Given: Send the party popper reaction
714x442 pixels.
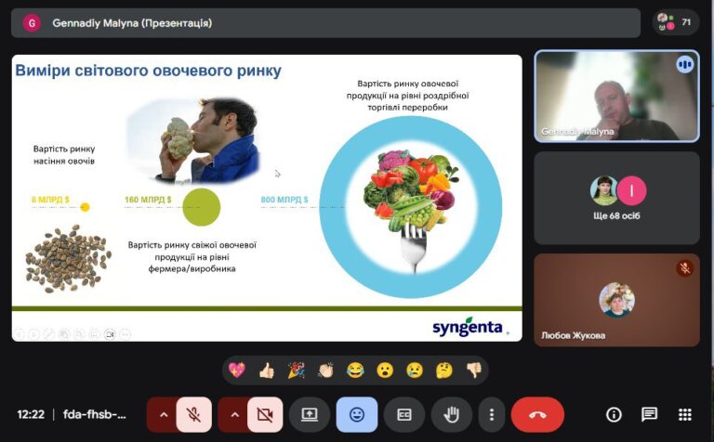Looking at the screenshot, I should [296, 370].
